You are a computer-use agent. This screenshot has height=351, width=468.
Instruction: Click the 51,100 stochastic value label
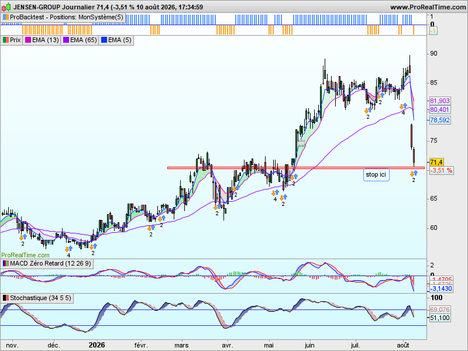[440, 318]
